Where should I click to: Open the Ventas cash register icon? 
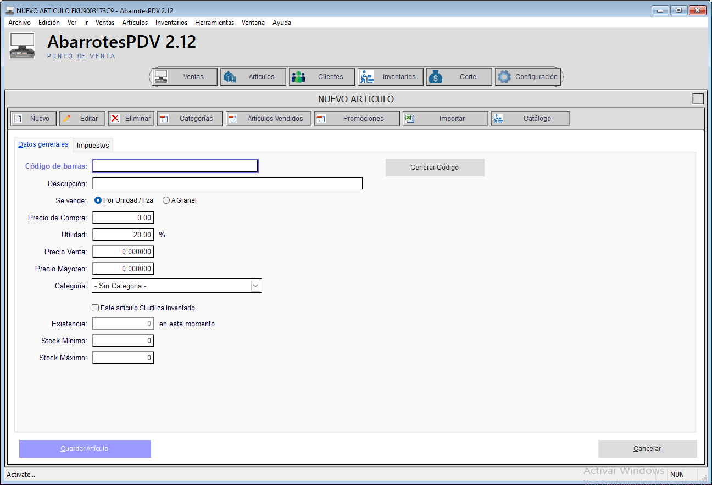[x=161, y=77]
